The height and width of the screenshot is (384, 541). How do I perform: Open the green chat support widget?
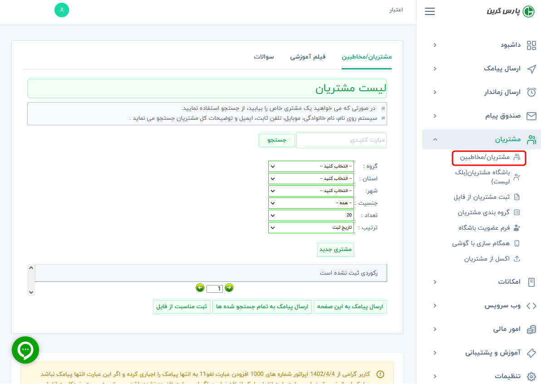click(25, 350)
